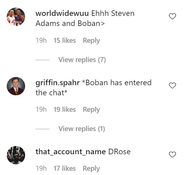This screenshot has width=187, height=175.
Task: Reply to that_account_name's DRose comment
Action: tap(91, 168)
